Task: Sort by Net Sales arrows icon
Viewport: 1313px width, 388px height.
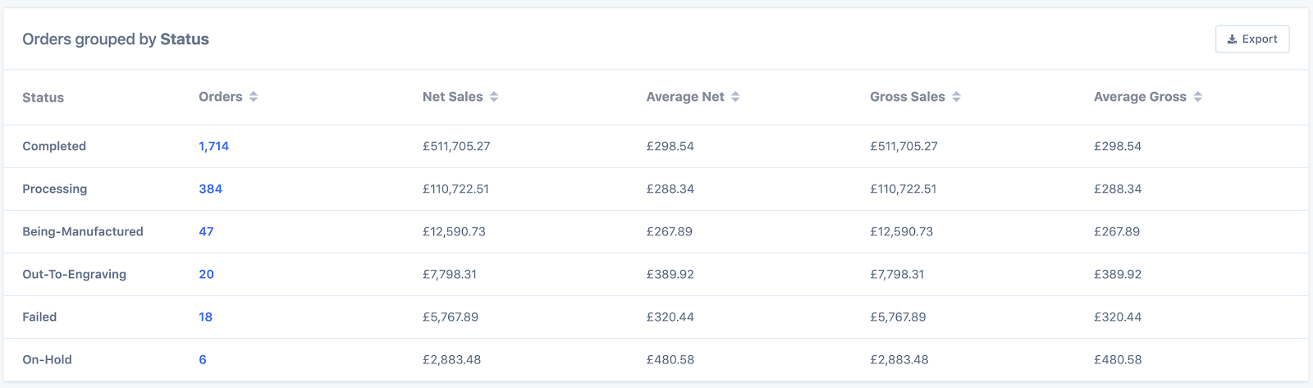Action: point(494,97)
